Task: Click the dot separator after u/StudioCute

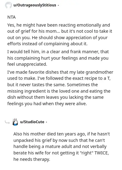Action: 46,122
